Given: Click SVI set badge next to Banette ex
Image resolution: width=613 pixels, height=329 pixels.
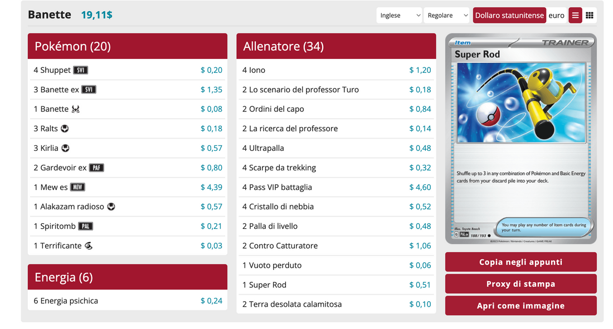Looking at the screenshot, I should 89,90.
